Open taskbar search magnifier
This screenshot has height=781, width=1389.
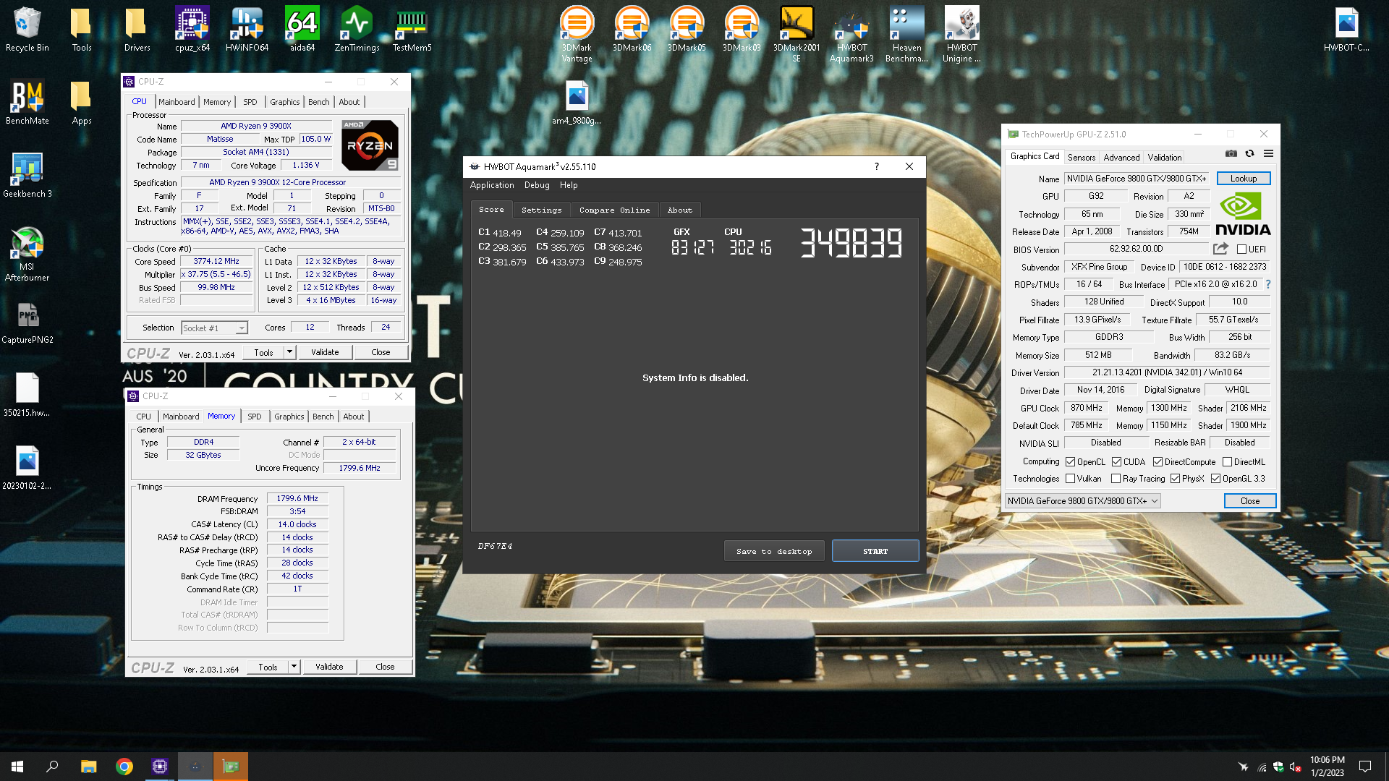tap(52, 767)
